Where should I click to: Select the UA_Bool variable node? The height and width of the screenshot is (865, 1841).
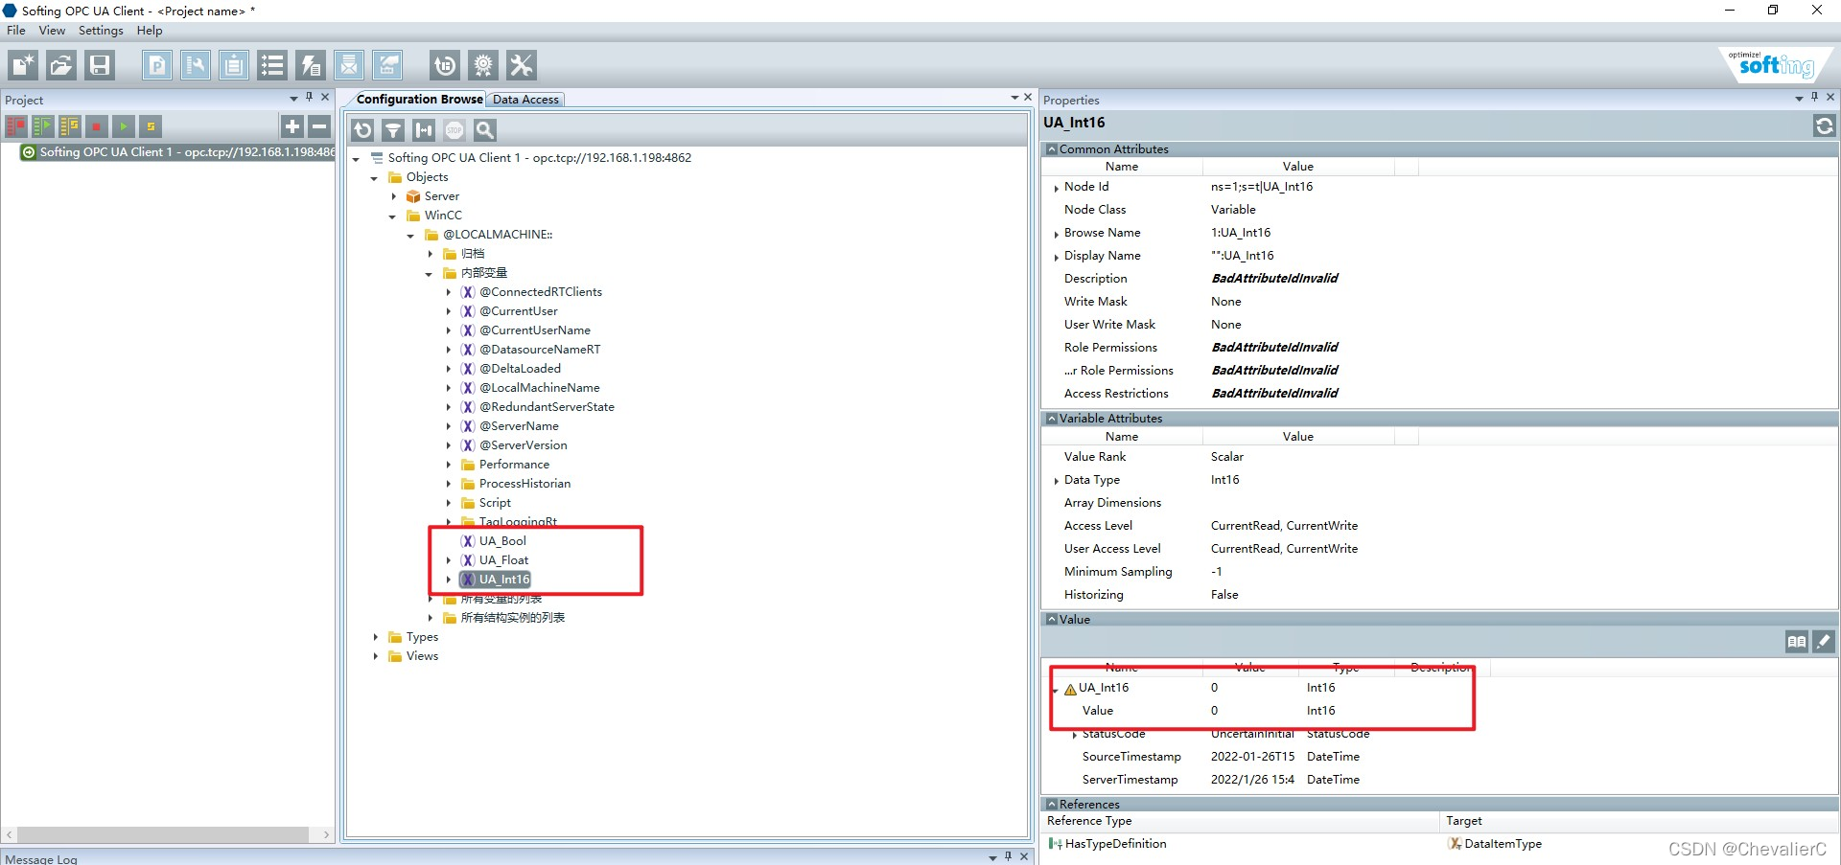pyautogui.click(x=502, y=541)
